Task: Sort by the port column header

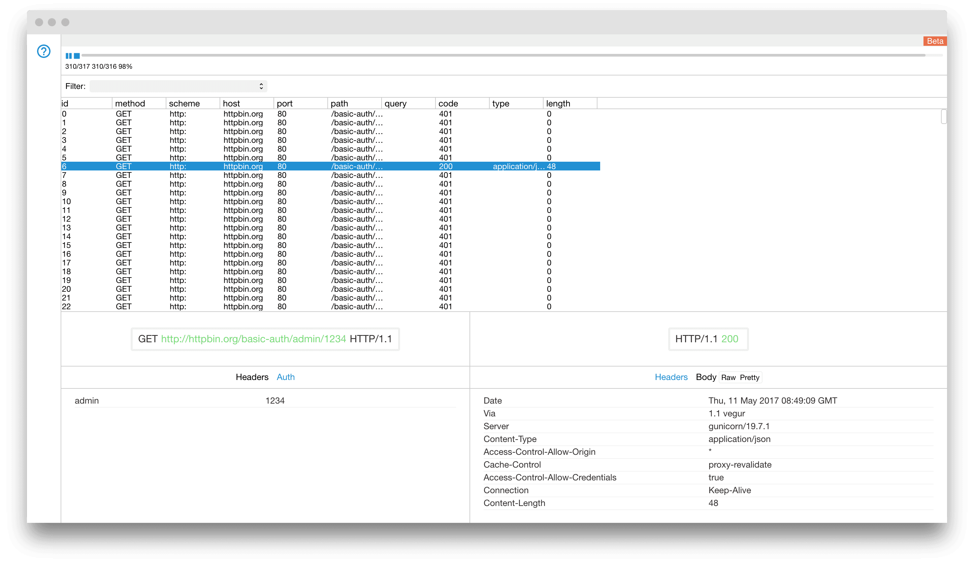Action: (x=300, y=103)
